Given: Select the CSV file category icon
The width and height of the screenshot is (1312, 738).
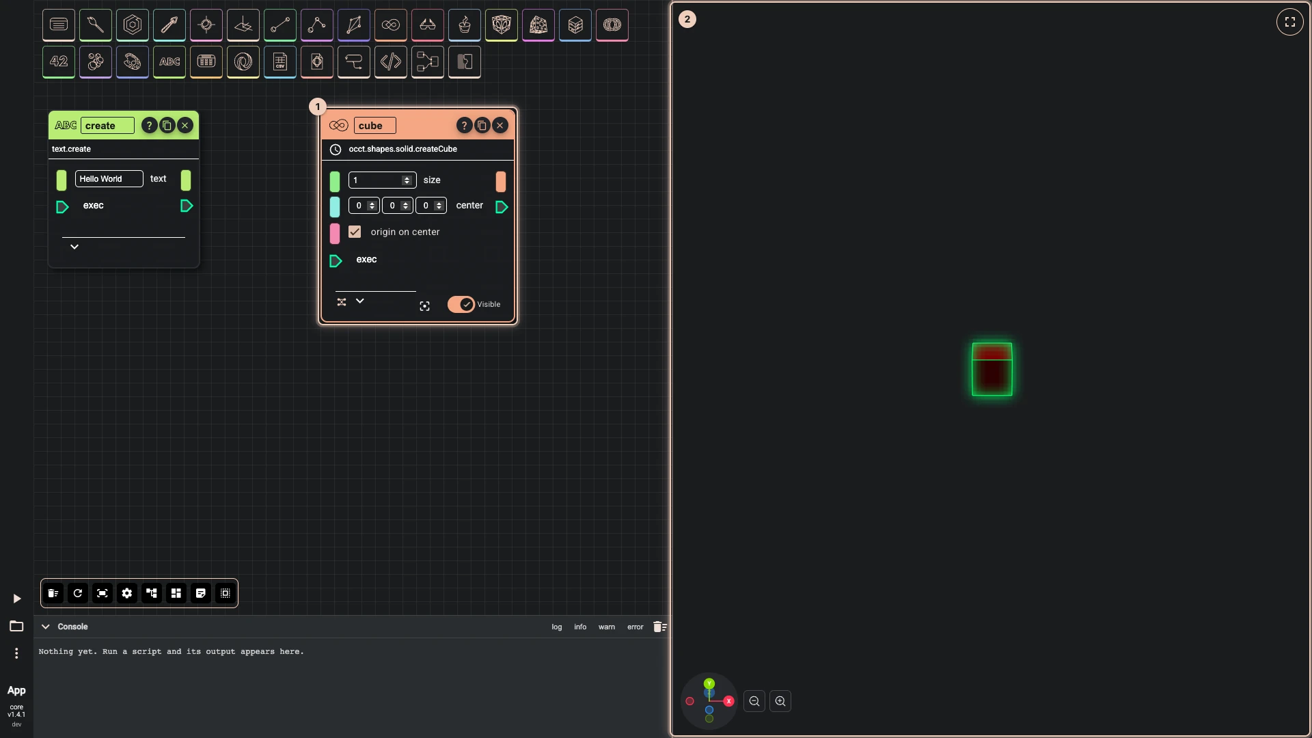Looking at the screenshot, I should pos(280,61).
